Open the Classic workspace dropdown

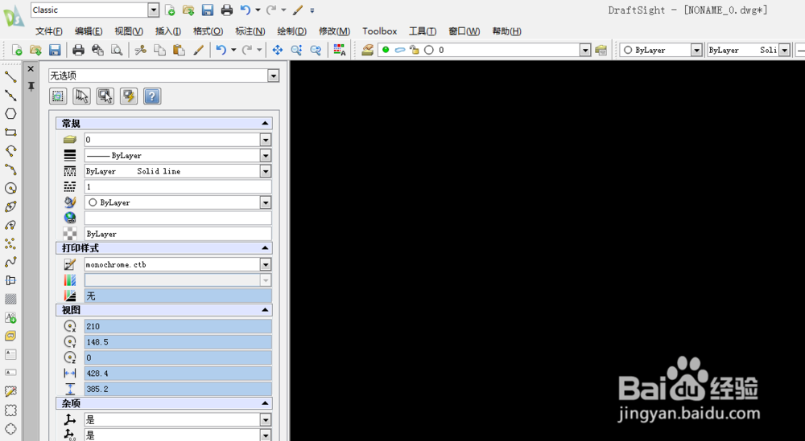154,10
